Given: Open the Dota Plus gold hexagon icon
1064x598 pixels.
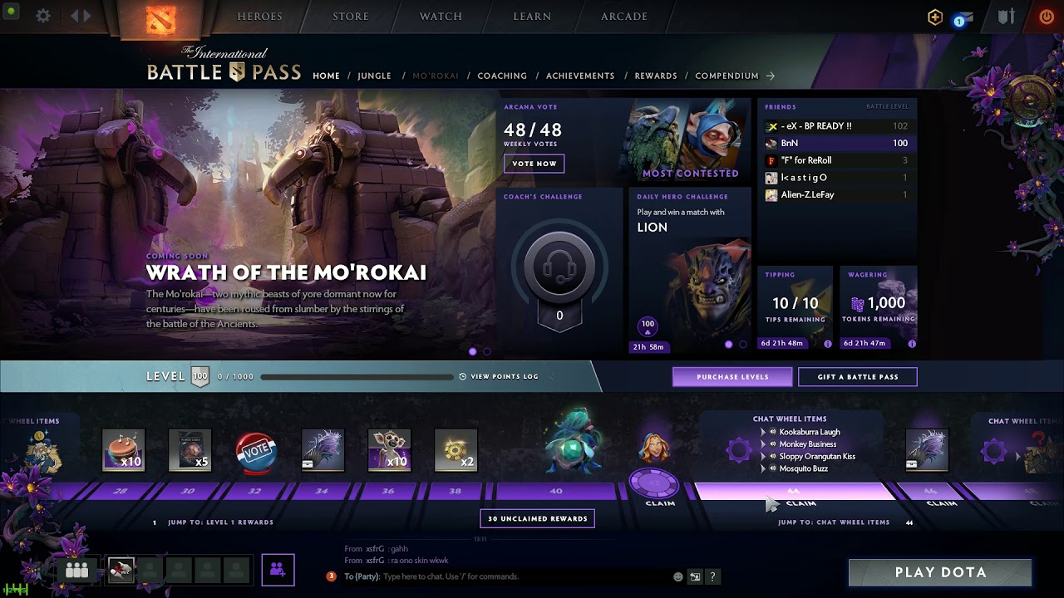Looking at the screenshot, I should point(935,17).
